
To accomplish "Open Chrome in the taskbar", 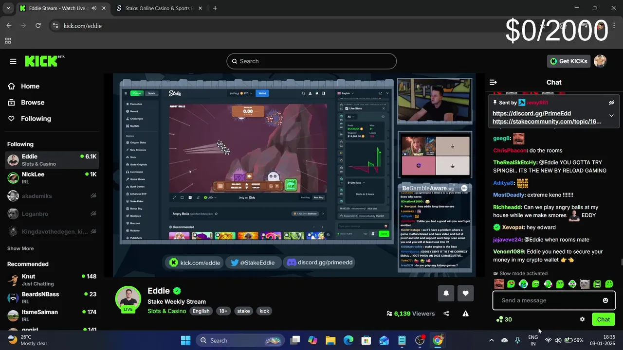I will pos(438,340).
